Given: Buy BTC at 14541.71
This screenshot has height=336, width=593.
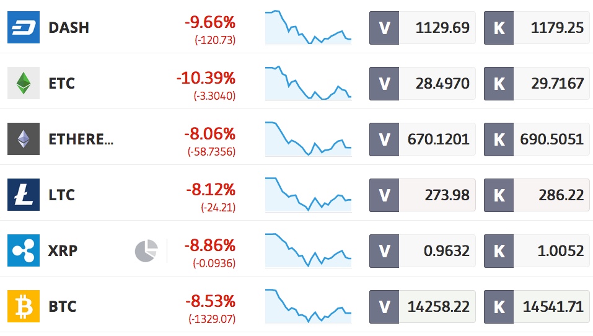Looking at the screenshot, I should (x=537, y=306).
